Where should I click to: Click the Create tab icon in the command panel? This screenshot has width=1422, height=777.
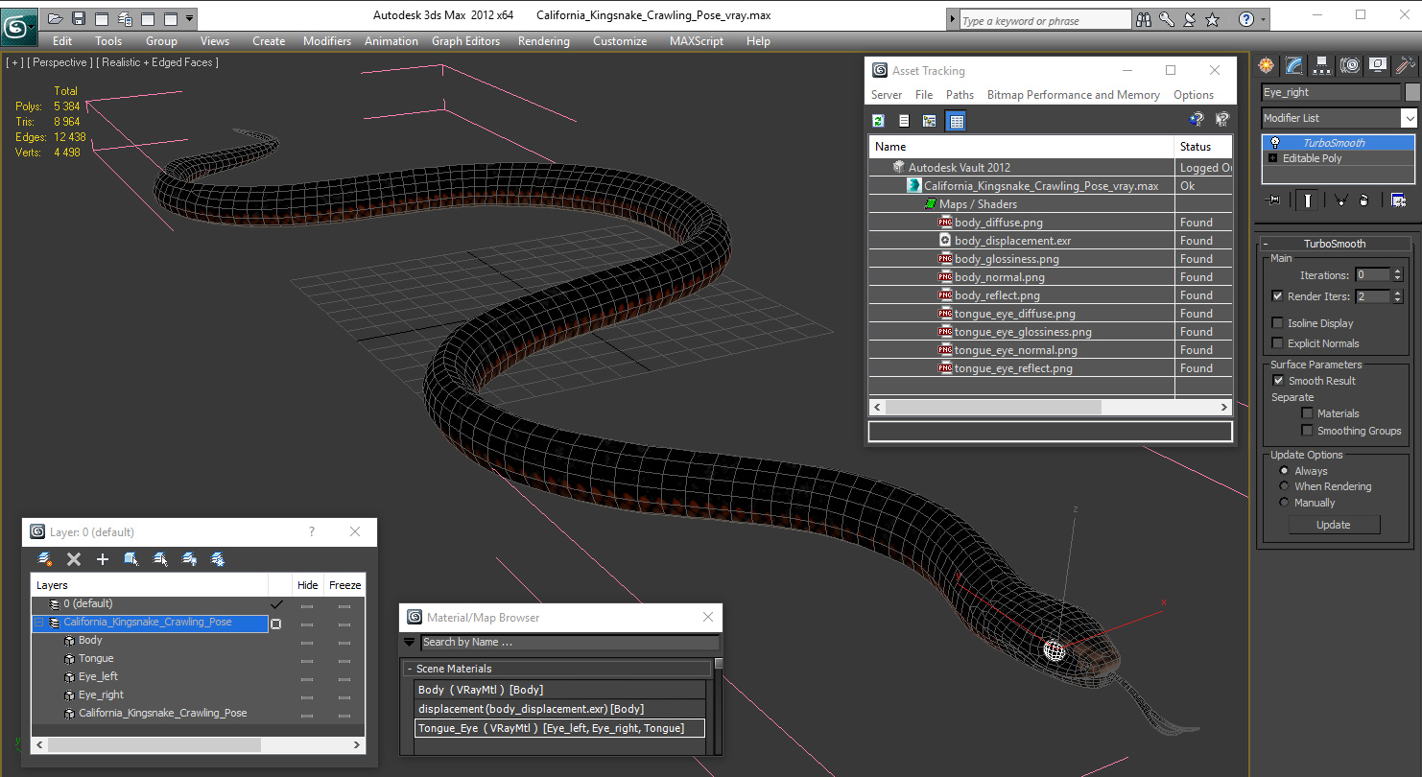[1267, 65]
